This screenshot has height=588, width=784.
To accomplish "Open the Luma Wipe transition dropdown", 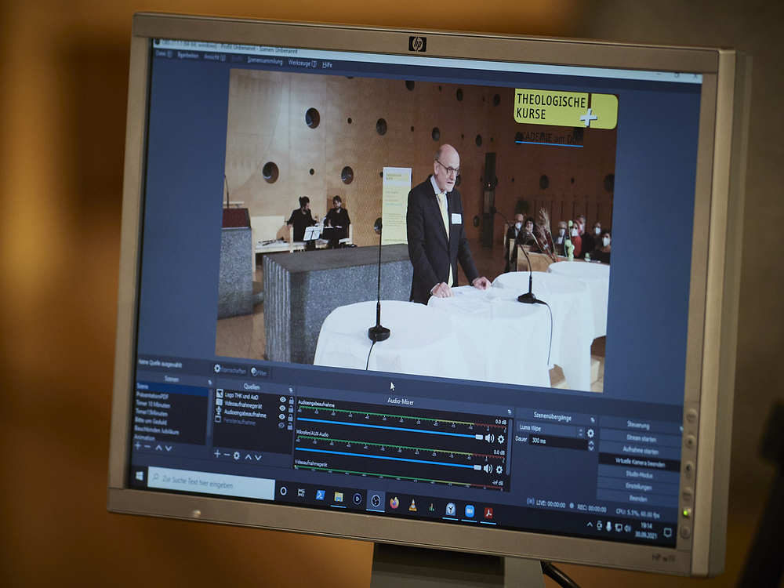I will [x=550, y=430].
